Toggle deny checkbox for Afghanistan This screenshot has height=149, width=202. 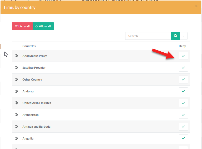pos(183,115)
